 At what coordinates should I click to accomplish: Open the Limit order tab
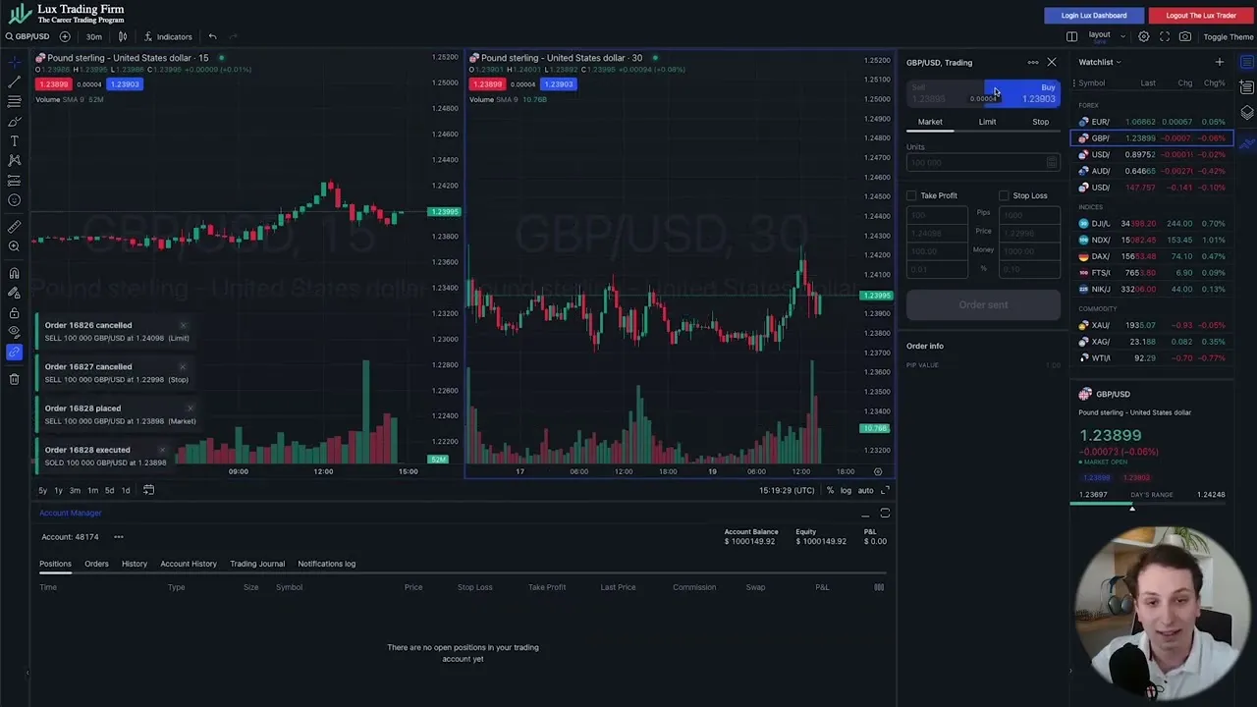(x=987, y=121)
